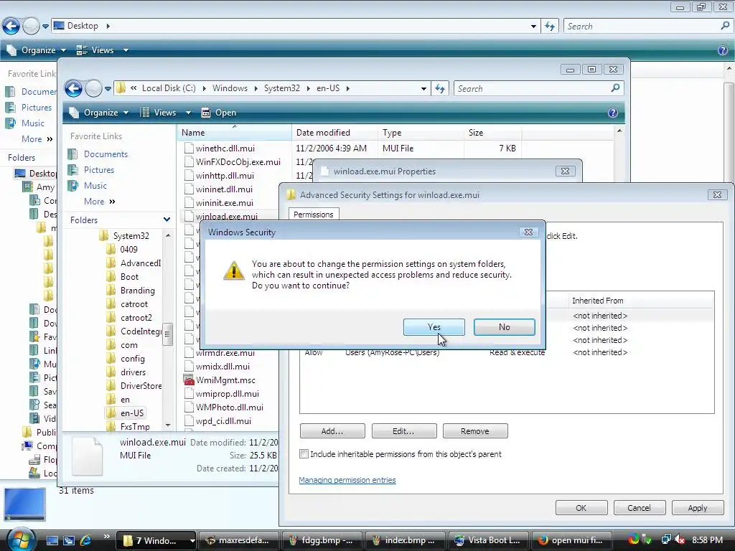Check Include inheritable permissions checkbox

pos(304,454)
